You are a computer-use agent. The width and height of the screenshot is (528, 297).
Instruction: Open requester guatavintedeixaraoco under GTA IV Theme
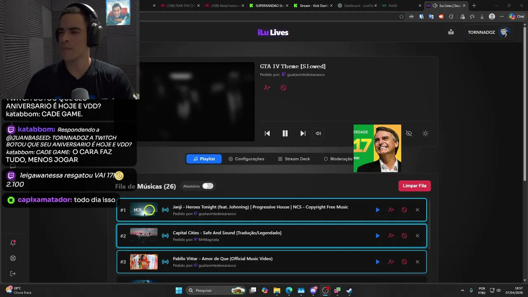[306, 75]
